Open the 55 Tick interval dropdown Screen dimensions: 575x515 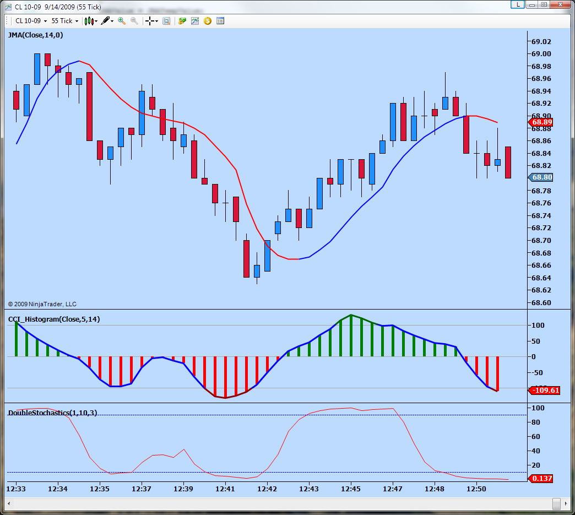[65, 21]
